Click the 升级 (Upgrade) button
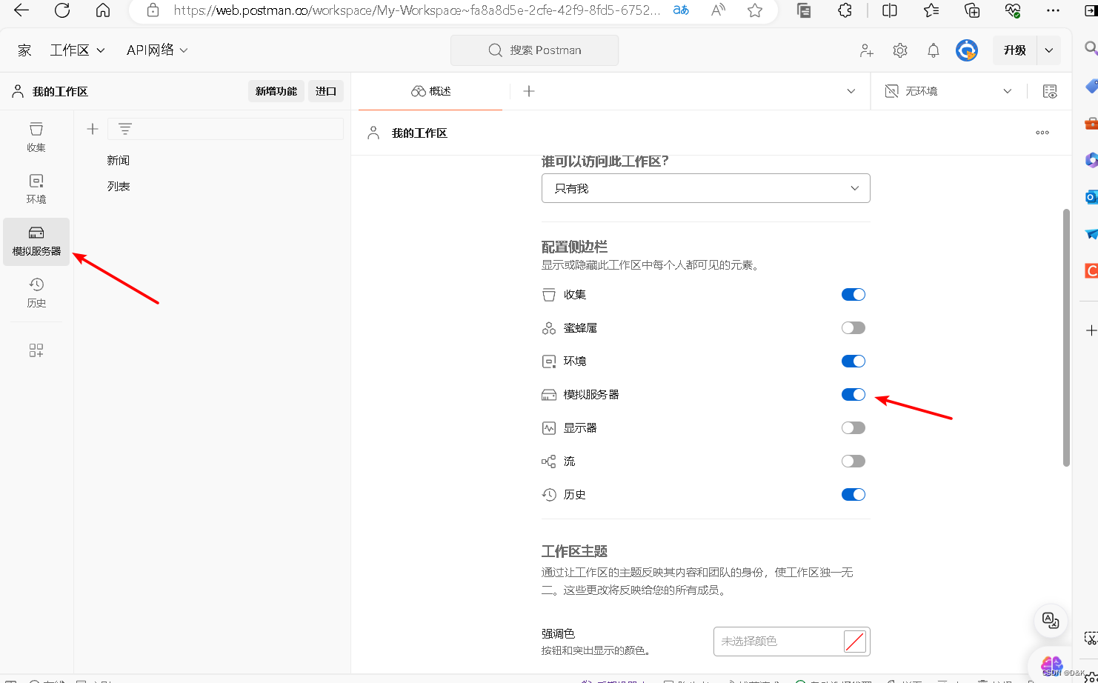This screenshot has height=683, width=1098. (x=1015, y=50)
